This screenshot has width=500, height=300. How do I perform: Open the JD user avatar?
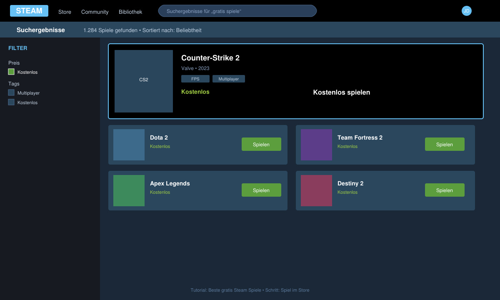(467, 11)
